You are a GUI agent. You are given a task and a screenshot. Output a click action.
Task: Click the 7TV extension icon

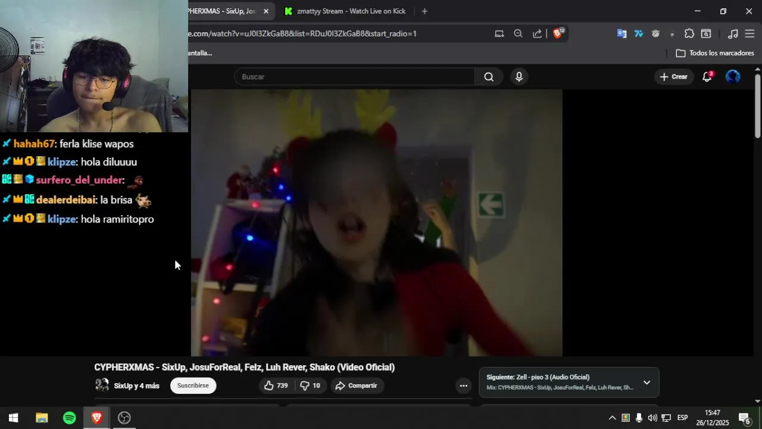coord(639,34)
